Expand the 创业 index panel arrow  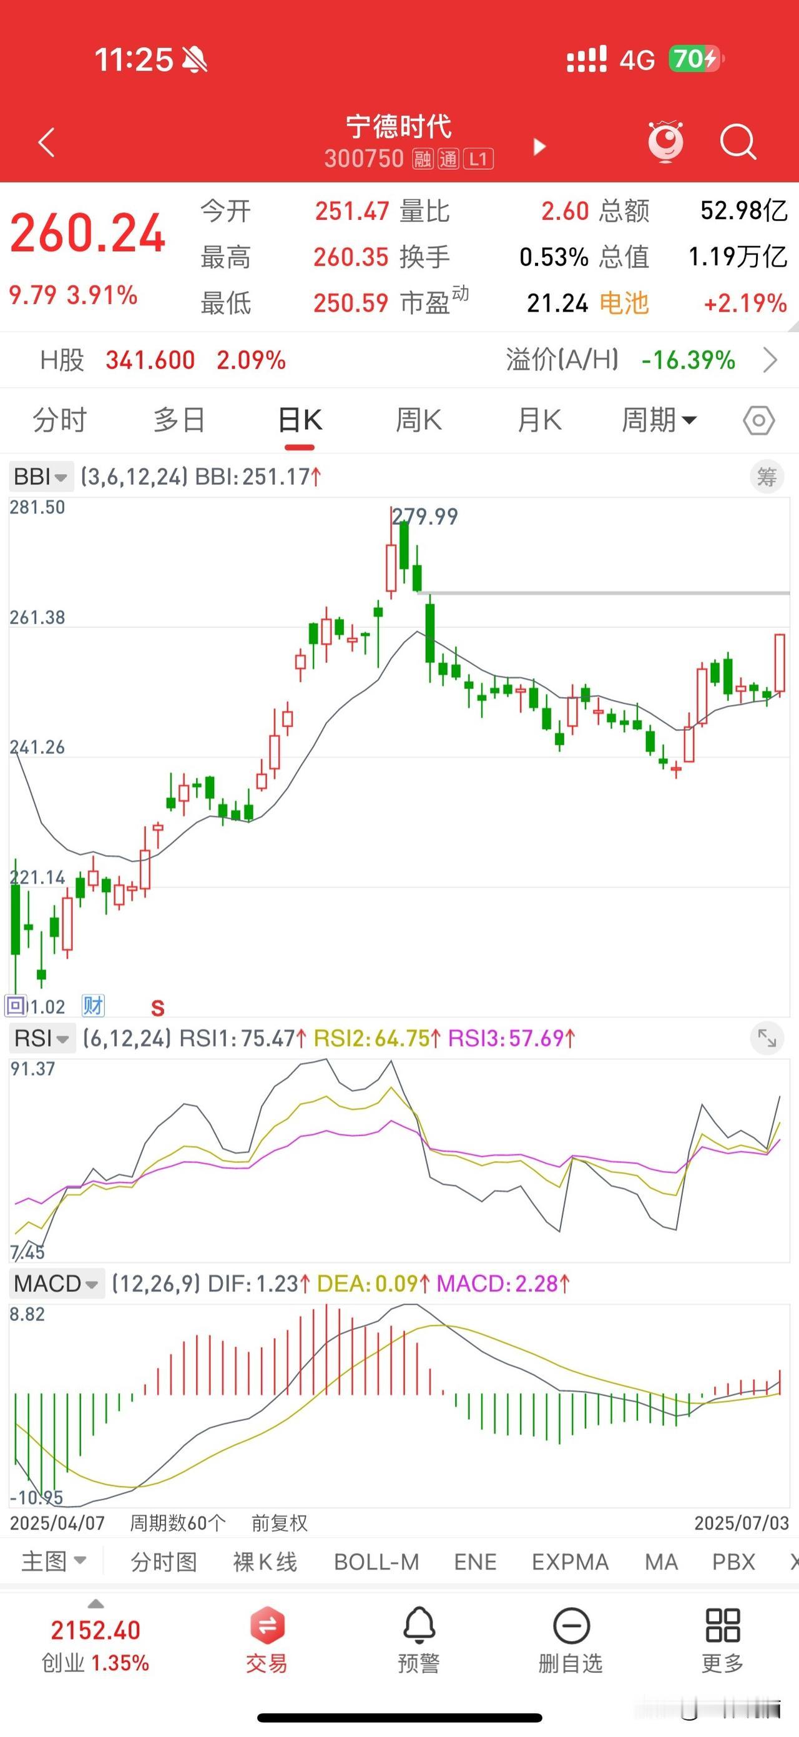[x=96, y=1603]
